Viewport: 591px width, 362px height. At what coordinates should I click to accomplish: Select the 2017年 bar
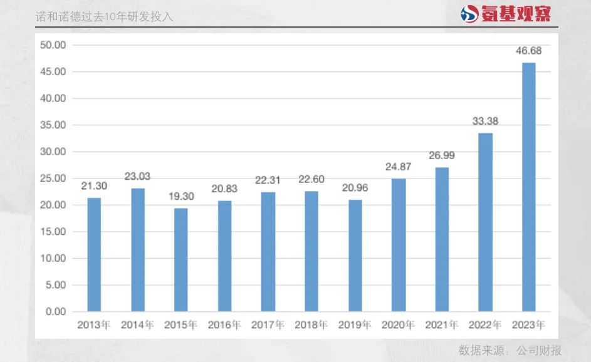(x=268, y=252)
